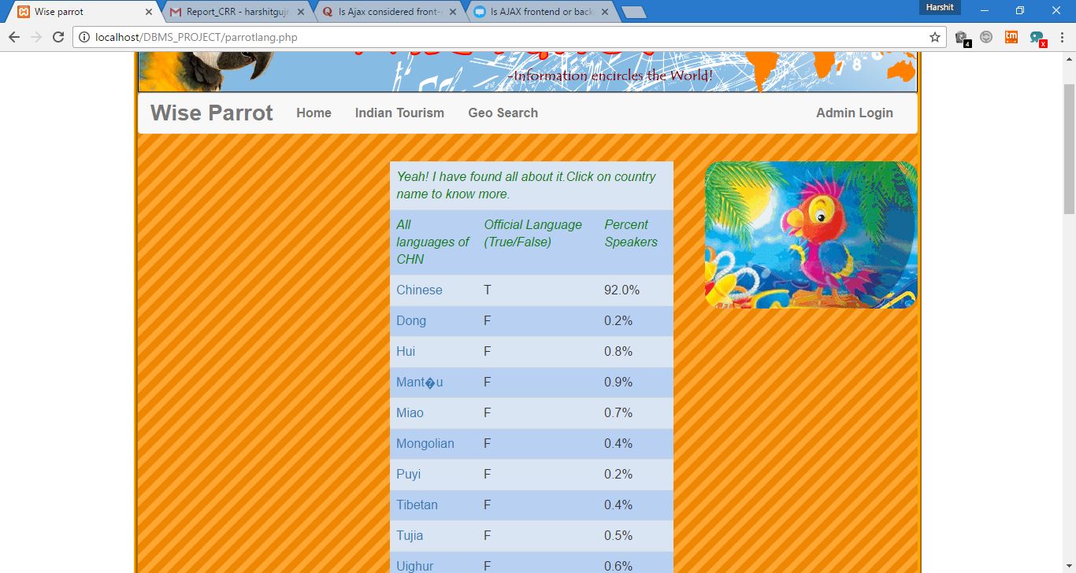Click the orange 'tm' extension icon

[x=1011, y=37]
